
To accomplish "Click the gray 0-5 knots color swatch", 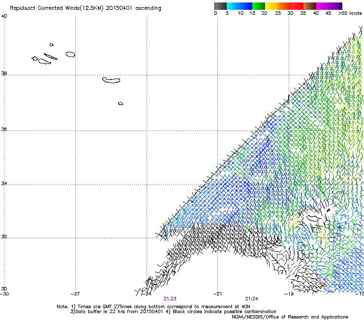I will 220,6.
